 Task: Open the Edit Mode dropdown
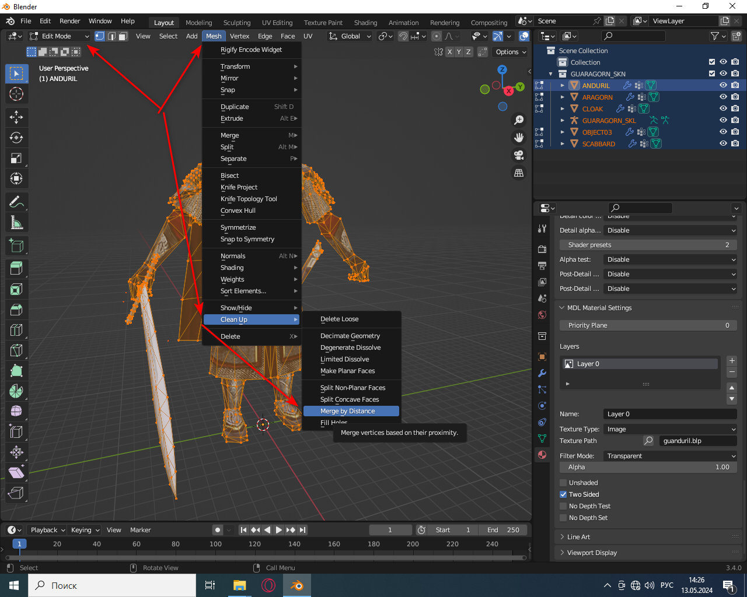[60, 36]
